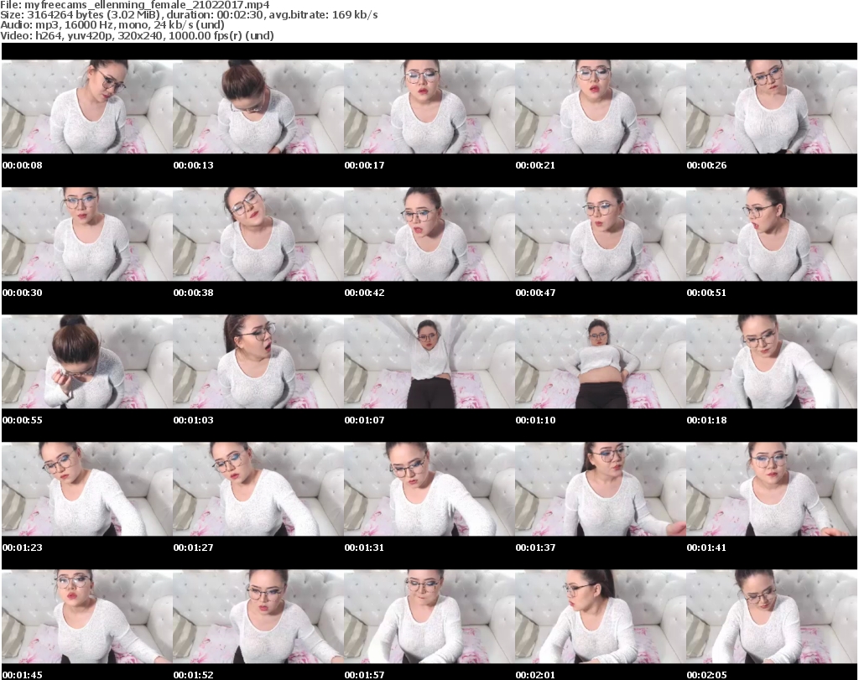Click the 00:00:38 timestamp label
The width and height of the screenshot is (859, 680).
pos(194,293)
